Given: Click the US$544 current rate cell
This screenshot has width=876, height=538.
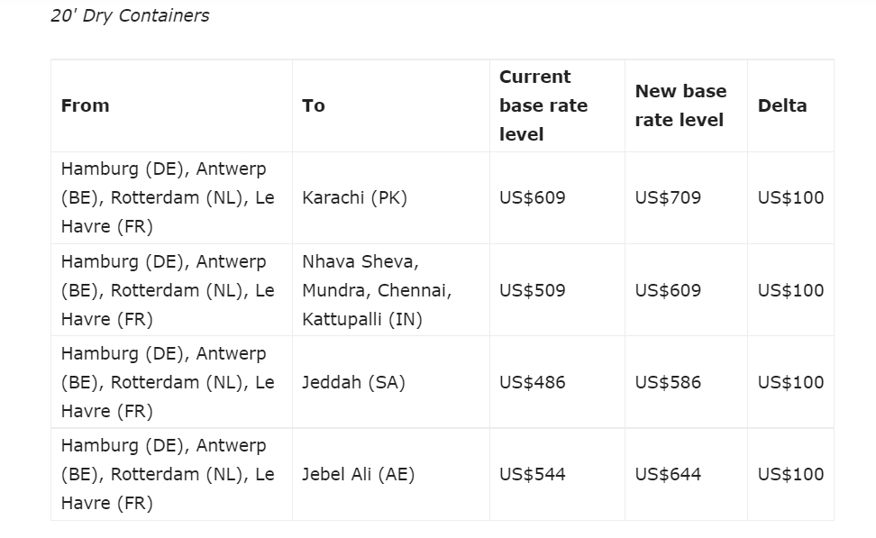Looking at the screenshot, I should (533, 474).
